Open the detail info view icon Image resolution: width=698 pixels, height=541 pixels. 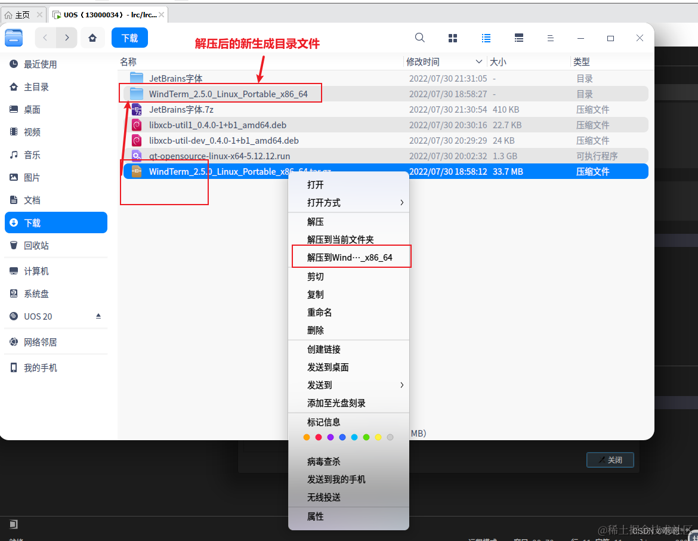(x=518, y=38)
